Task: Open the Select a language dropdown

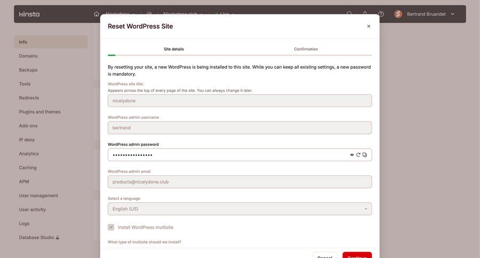Action: point(239,209)
